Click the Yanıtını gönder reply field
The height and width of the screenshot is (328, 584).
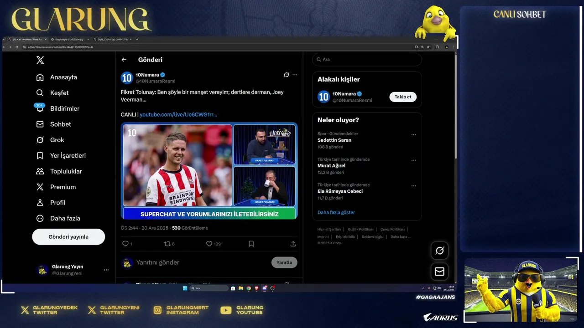[x=201, y=262]
